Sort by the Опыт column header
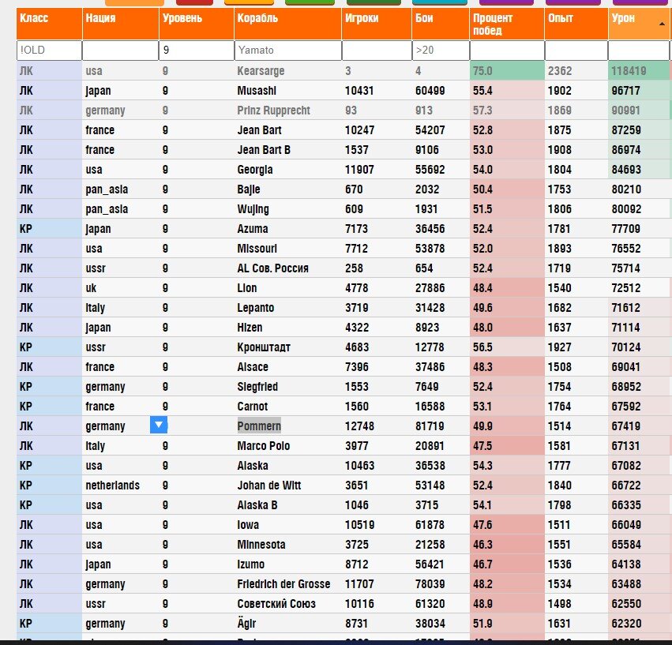The width and height of the screenshot is (672, 645). [576, 24]
